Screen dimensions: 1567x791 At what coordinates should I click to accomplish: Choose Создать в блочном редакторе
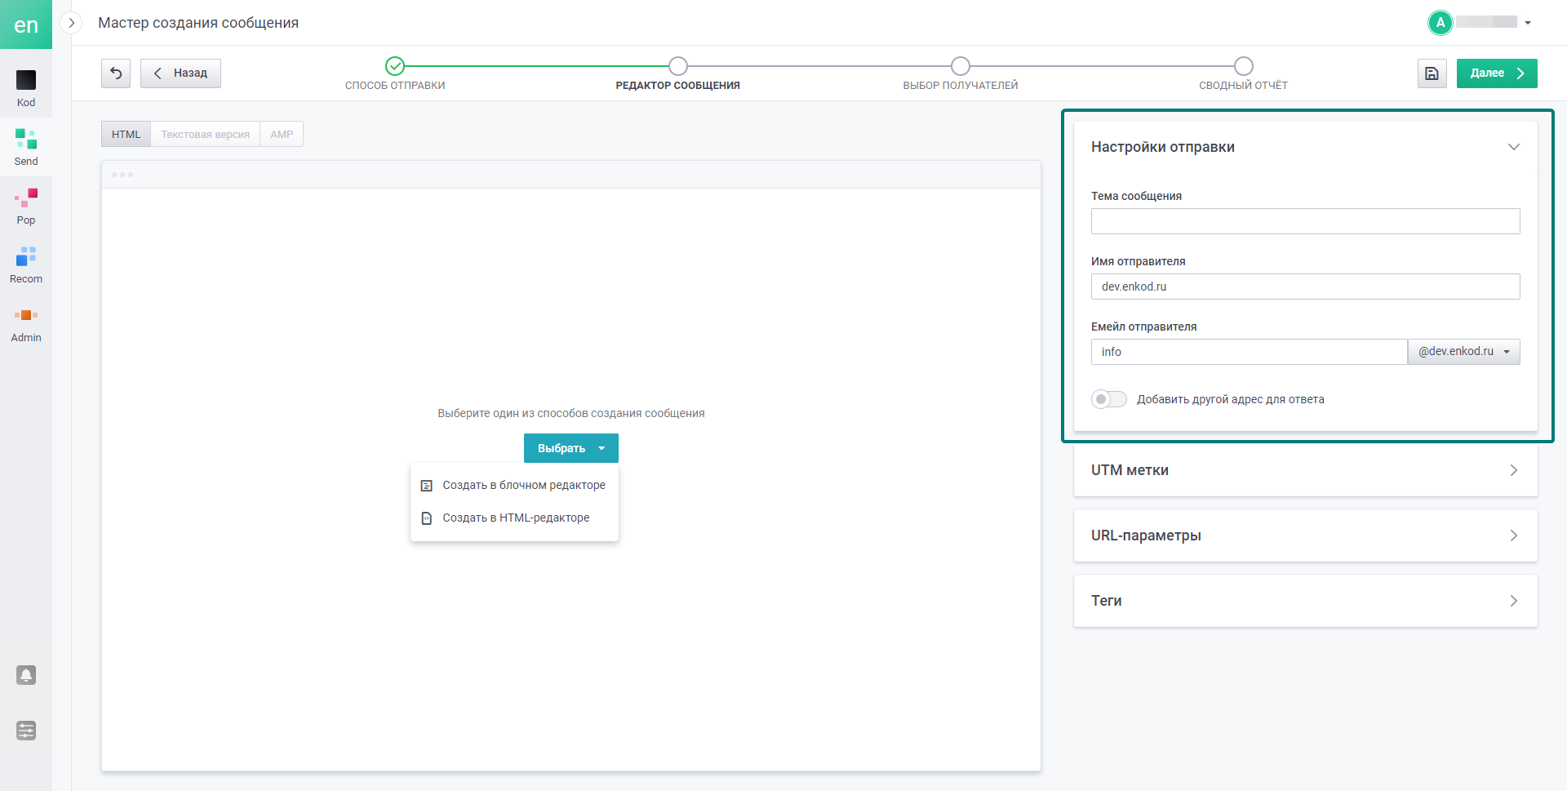[514, 485]
